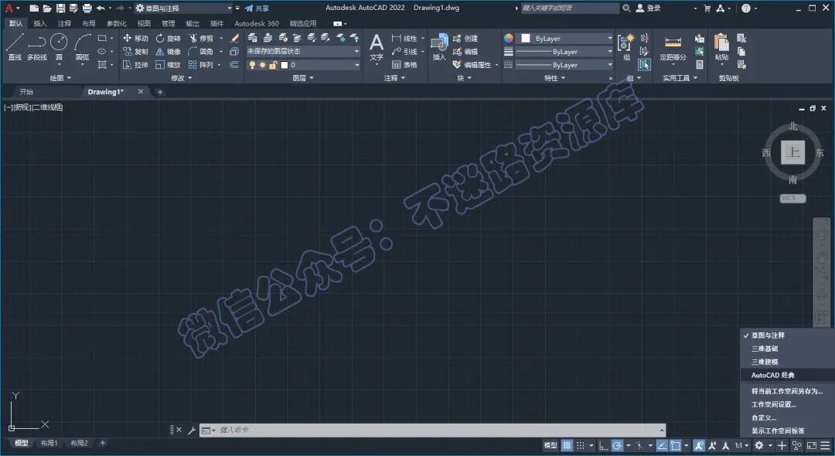Select the 直线 line drawing tool
Viewport: 835px width, 456px height.
[15, 46]
